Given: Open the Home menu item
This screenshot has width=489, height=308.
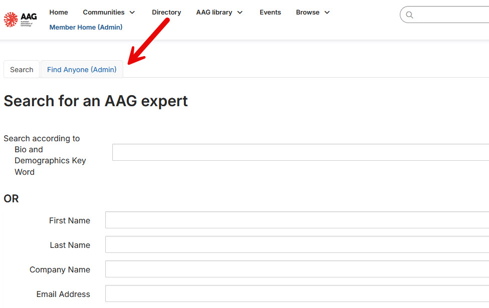Looking at the screenshot, I should (59, 12).
